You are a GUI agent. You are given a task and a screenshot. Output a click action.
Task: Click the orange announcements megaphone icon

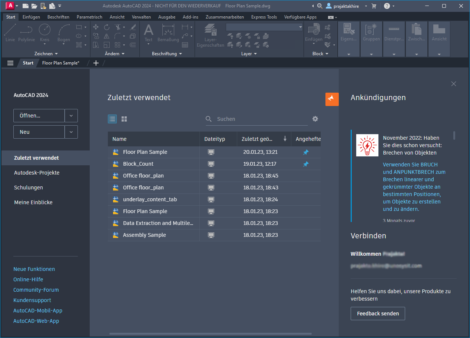coord(332,99)
